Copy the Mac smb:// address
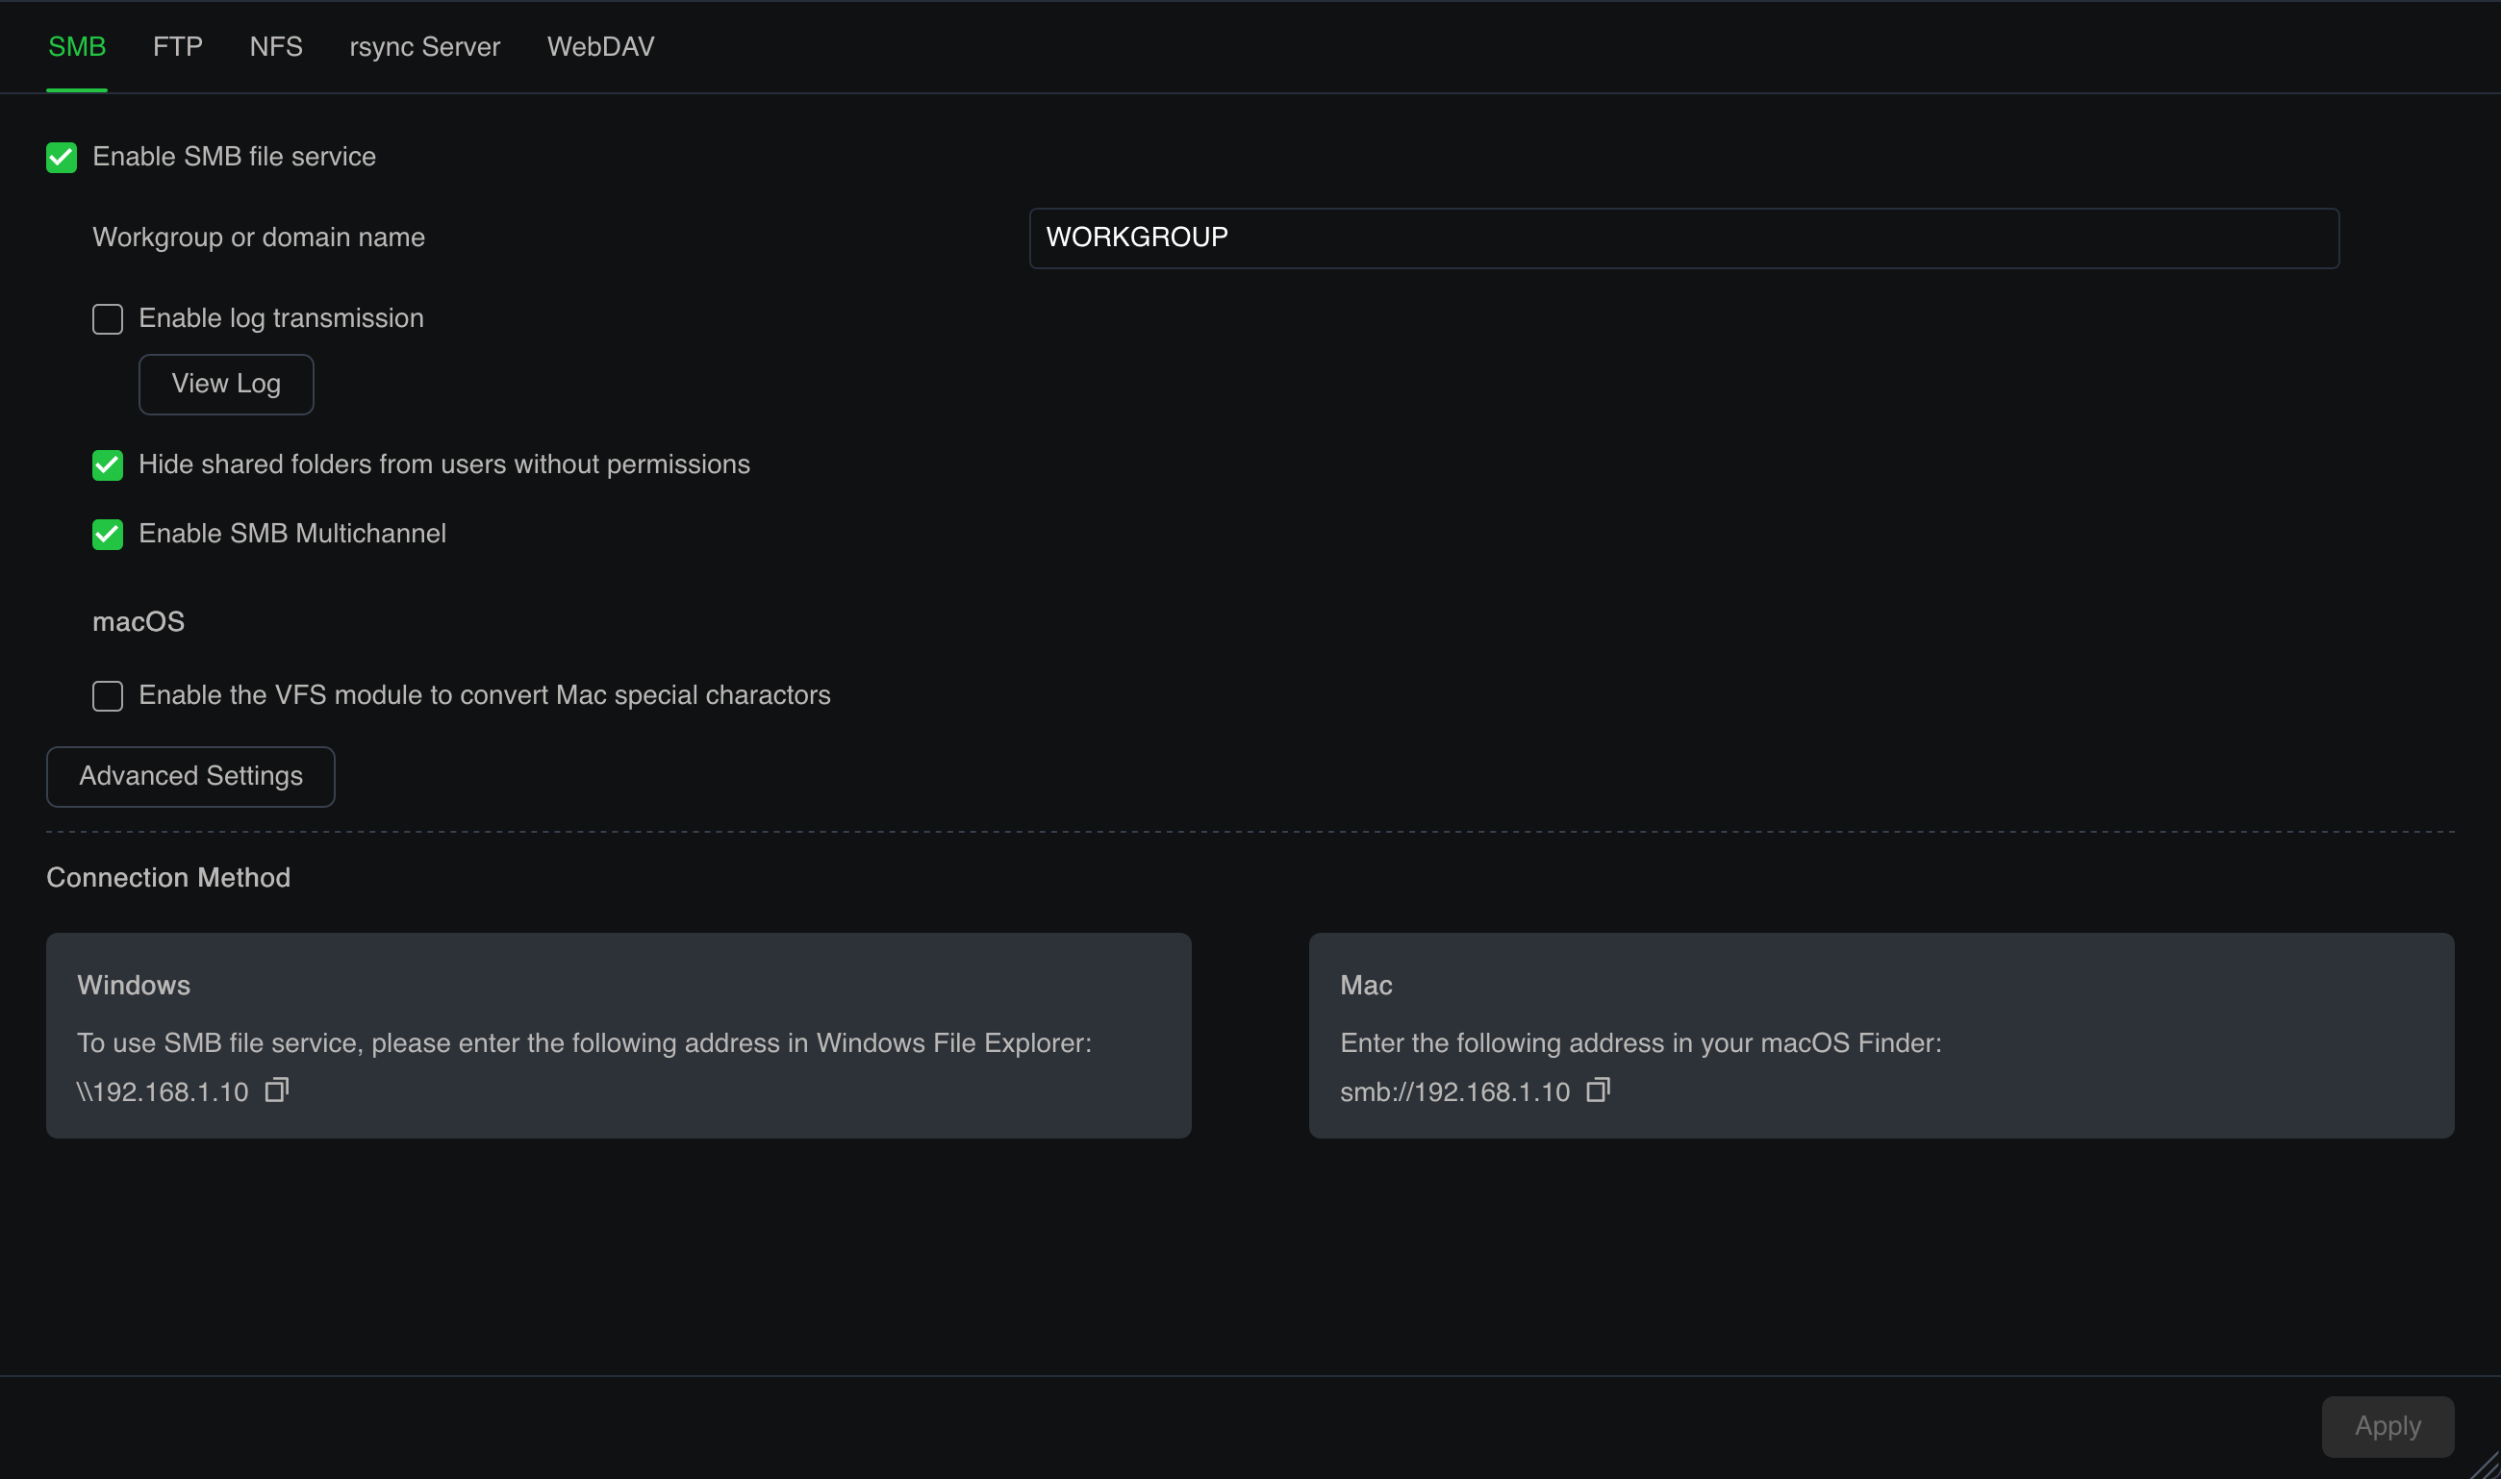This screenshot has height=1479, width=2501. tap(1597, 1090)
